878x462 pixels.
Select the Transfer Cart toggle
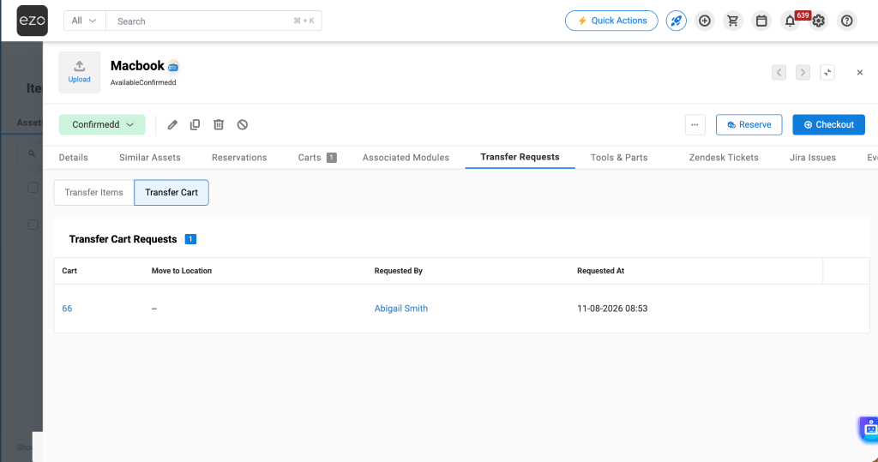coord(171,192)
